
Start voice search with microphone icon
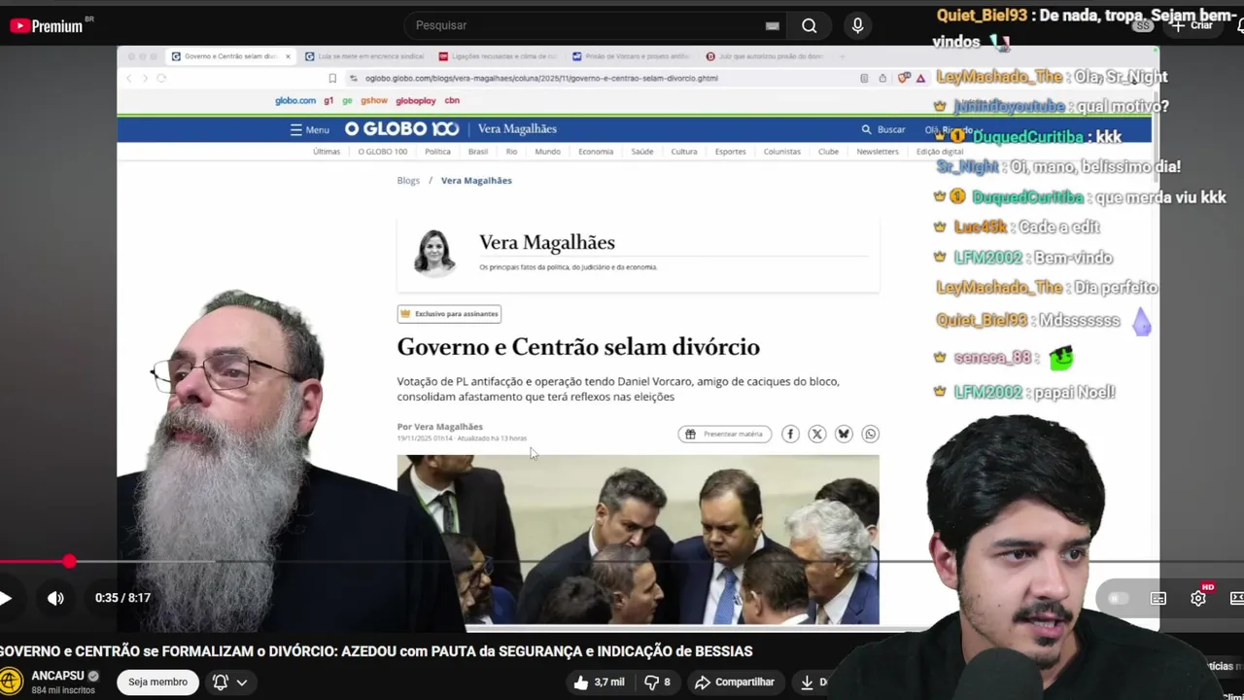[x=857, y=26]
